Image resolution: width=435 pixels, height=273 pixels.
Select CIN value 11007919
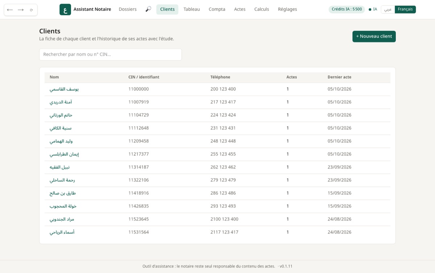point(138,102)
